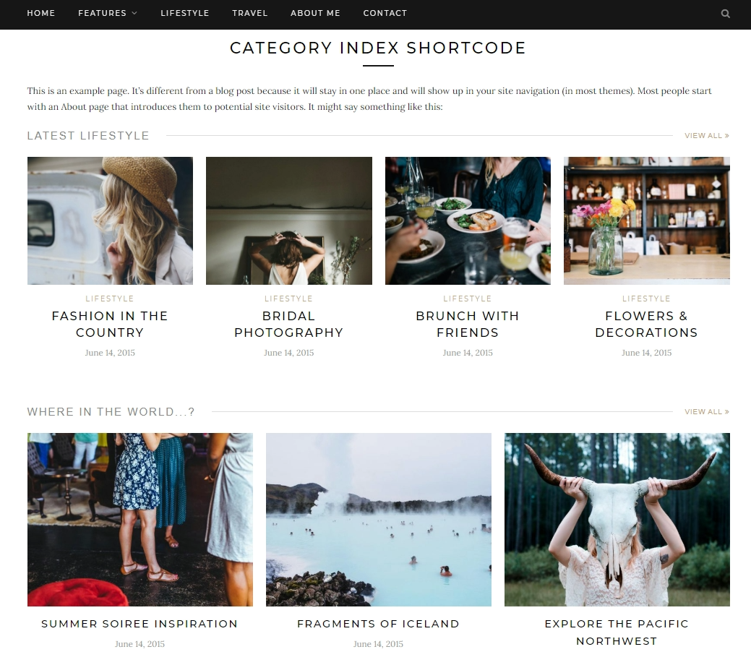This screenshot has height=652, width=751.
Task: Click the date under Bridal Photography
Action: [289, 353]
